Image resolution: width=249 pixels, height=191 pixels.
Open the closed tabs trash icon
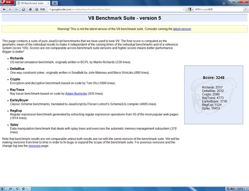click(224, 3)
